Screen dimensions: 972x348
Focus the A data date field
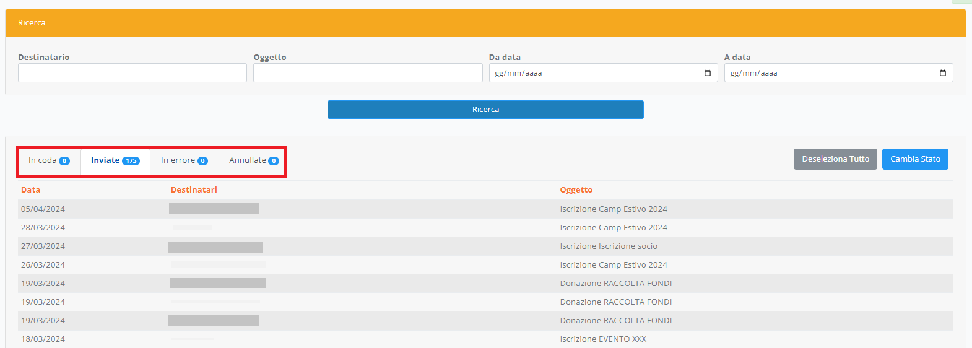pos(830,73)
